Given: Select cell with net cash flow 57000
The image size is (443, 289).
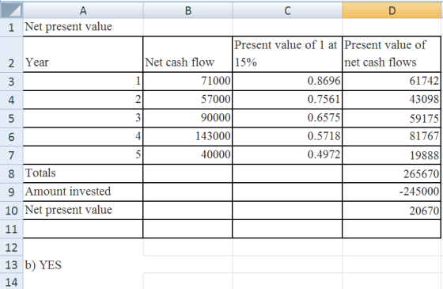Looking at the screenshot, I should click(187, 100).
